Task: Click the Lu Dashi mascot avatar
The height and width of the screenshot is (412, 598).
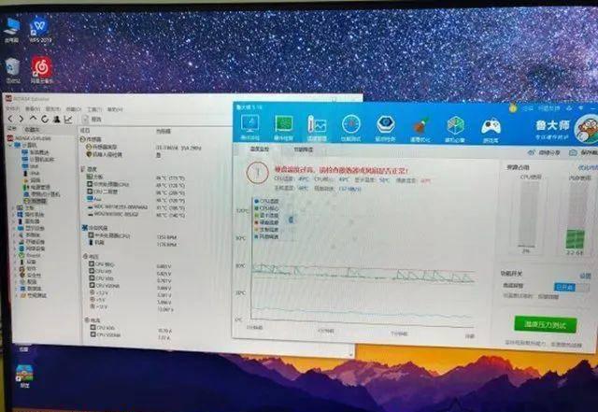Action: tap(587, 129)
